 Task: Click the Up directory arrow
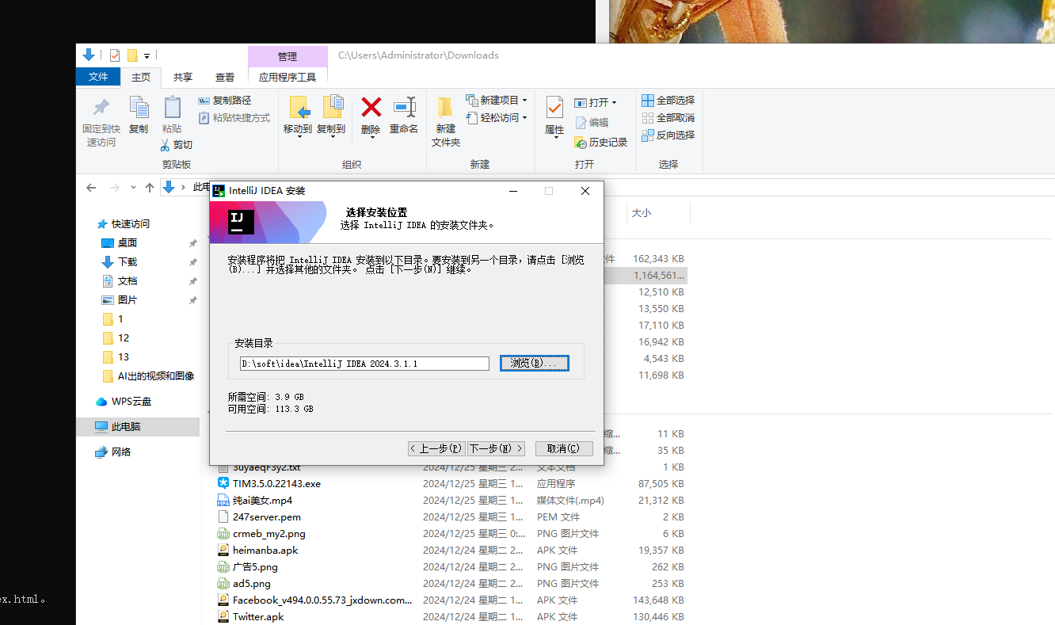(149, 188)
